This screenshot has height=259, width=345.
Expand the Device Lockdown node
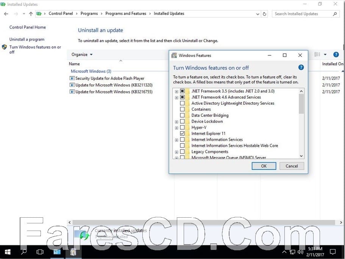(176, 122)
